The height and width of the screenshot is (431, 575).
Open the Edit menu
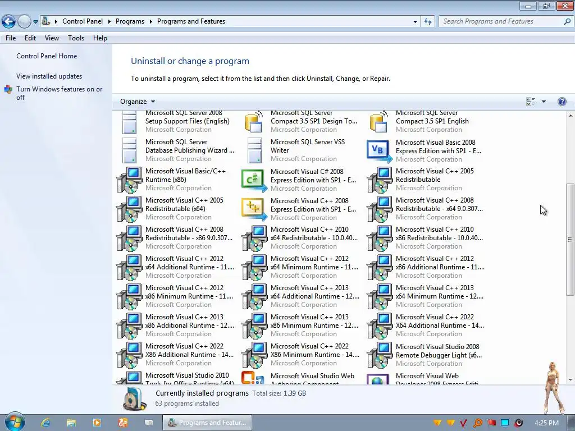click(x=30, y=38)
